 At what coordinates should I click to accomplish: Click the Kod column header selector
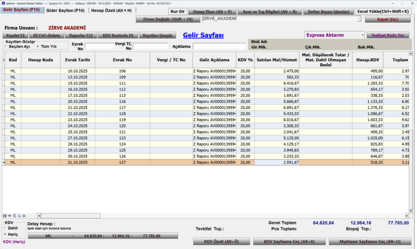13,60
